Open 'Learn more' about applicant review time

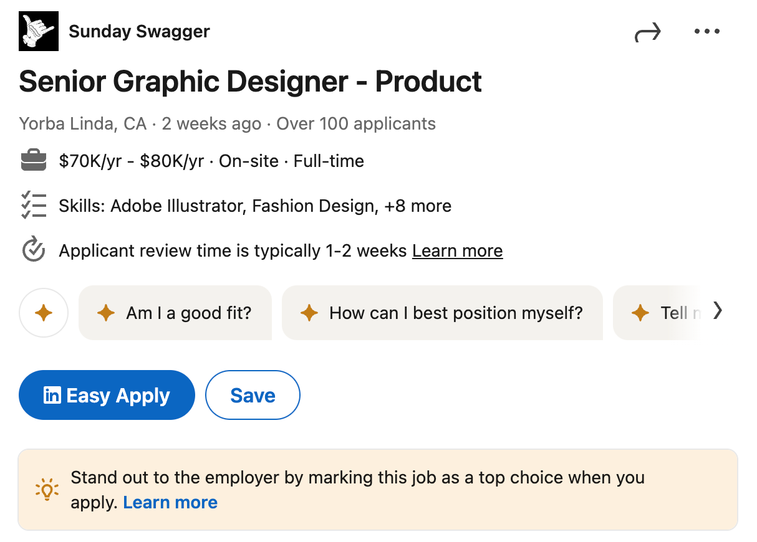(457, 250)
